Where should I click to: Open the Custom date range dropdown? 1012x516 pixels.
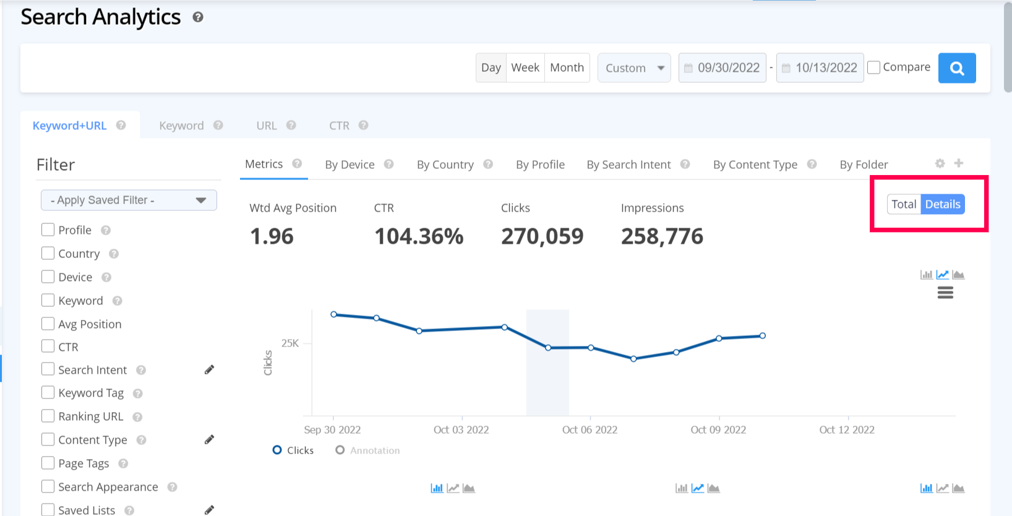pyautogui.click(x=634, y=68)
